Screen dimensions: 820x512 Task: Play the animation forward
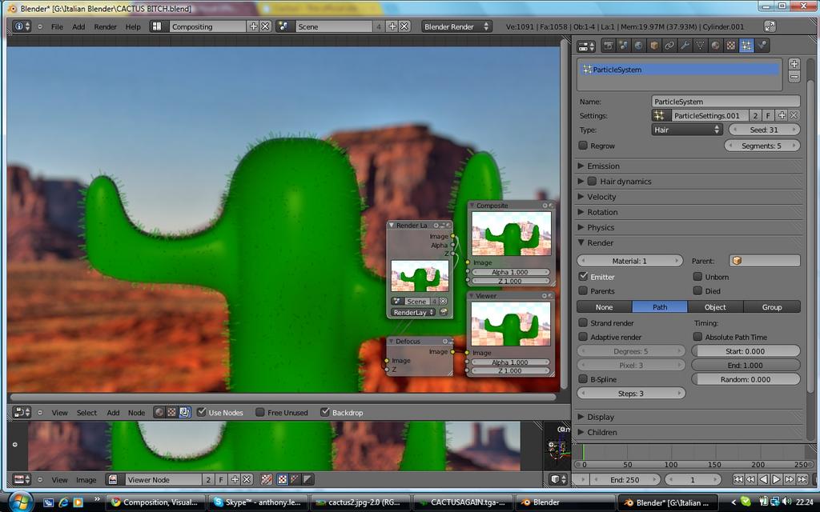click(x=777, y=479)
